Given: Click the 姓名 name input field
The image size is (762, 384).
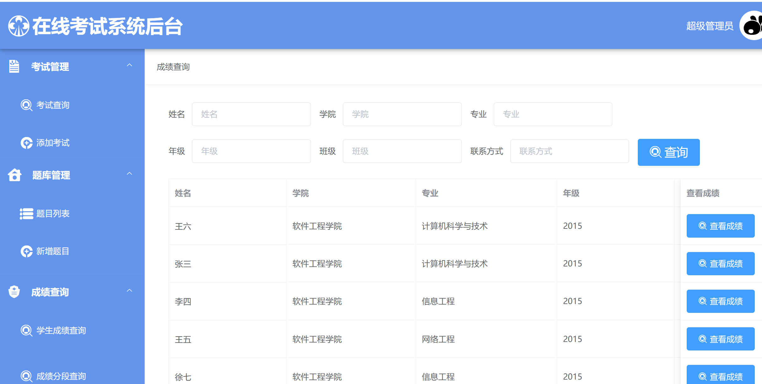Looking at the screenshot, I should [251, 114].
